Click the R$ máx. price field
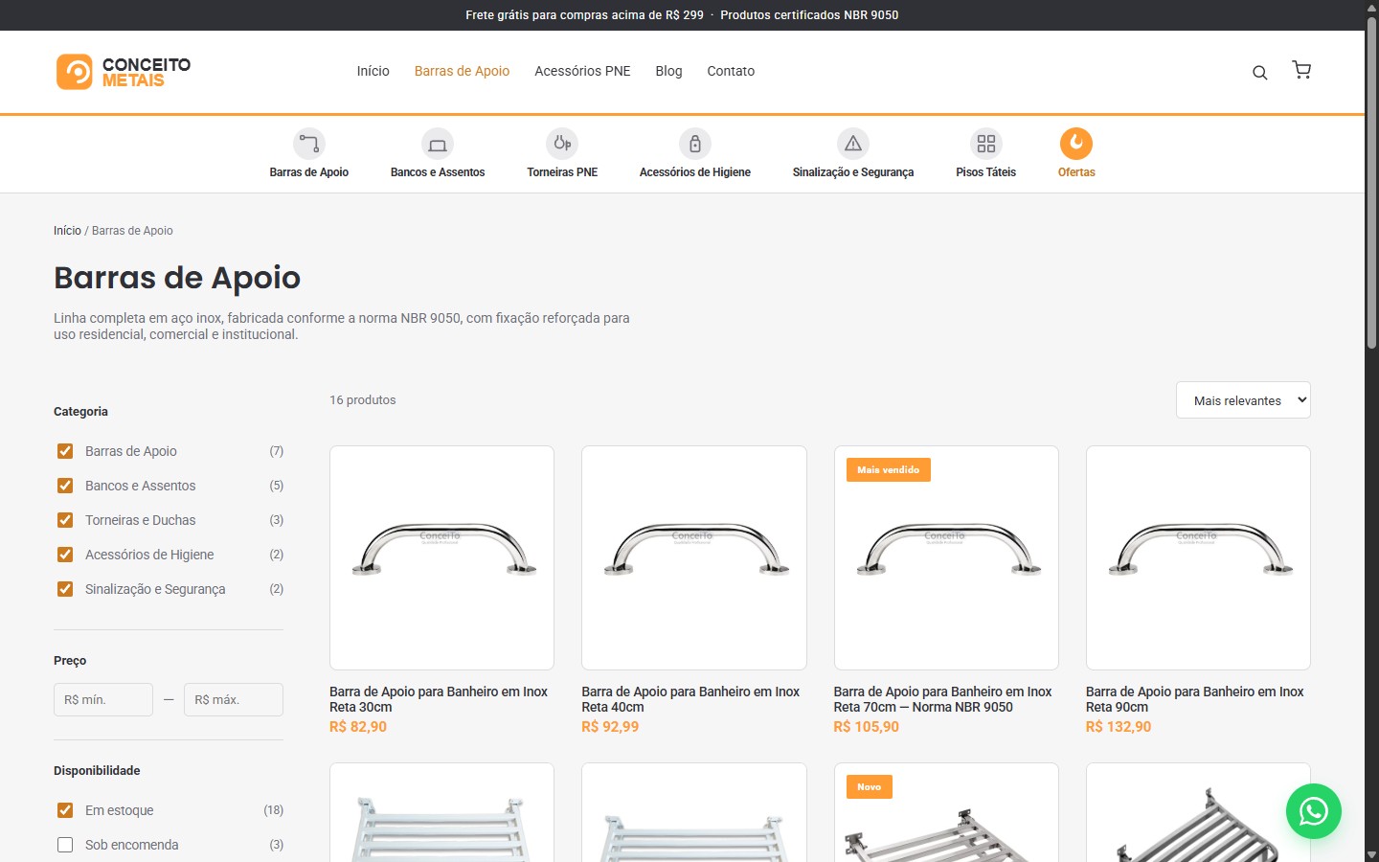Image resolution: width=1379 pixels, height=862 pixels. point(234,699)
